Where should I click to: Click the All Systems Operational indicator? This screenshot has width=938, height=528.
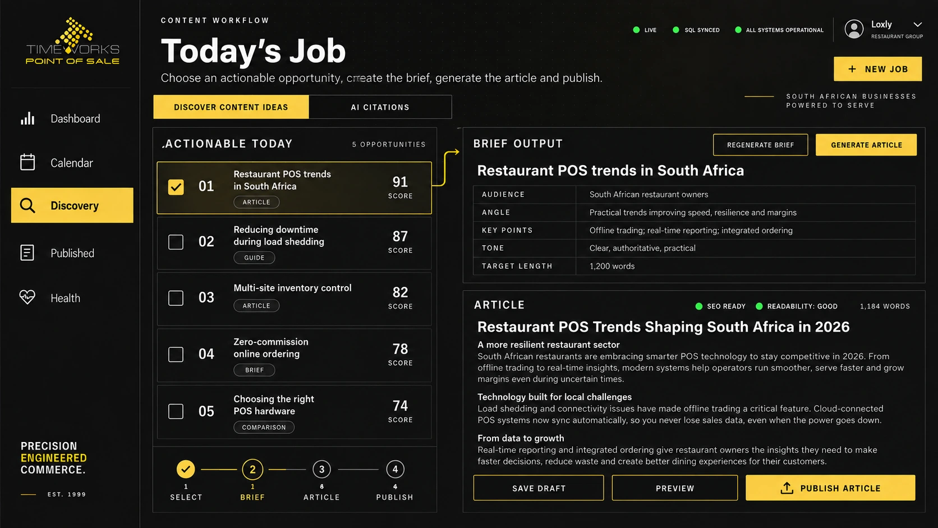pos(779,30)
